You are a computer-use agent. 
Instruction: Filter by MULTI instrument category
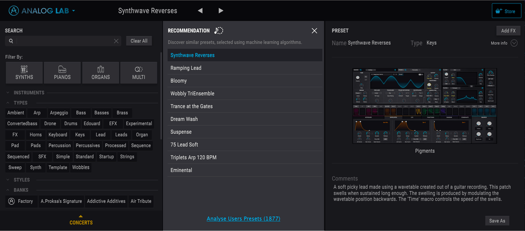coord(139,72)
